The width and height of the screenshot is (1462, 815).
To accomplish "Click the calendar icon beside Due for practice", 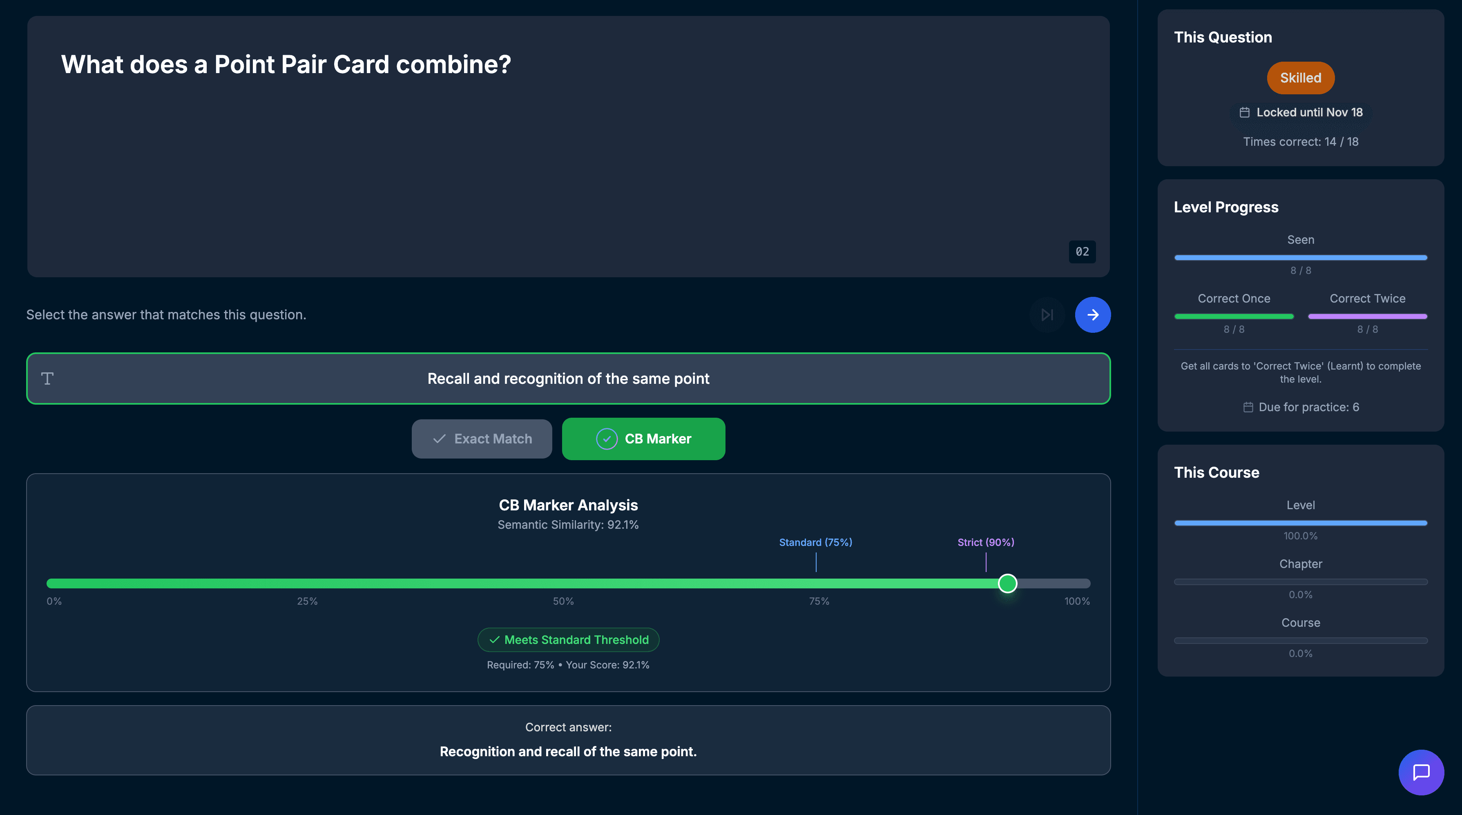I will point(1248,407).
